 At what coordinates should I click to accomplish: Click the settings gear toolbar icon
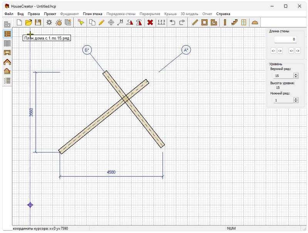coord(49,23)
